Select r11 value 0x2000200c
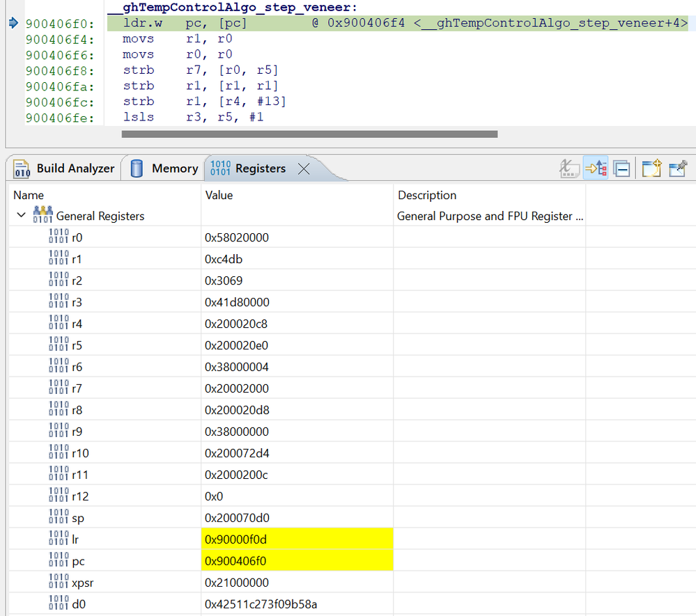The width and height of the screenshot is (696, 616). click(x=236, y=475)
